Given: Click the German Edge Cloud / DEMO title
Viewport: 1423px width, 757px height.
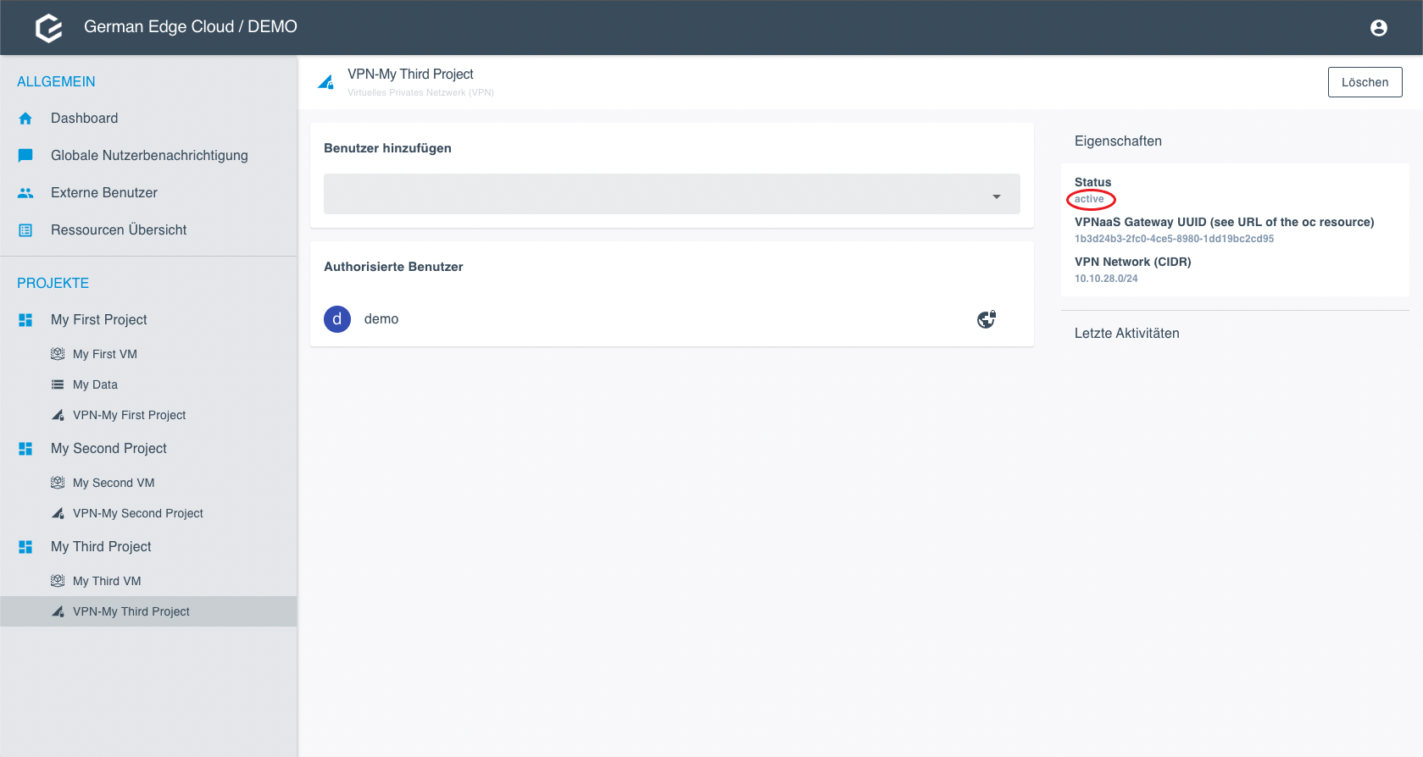Looking at the screenshot, I should pyautogui.click(x=191, y=27).
